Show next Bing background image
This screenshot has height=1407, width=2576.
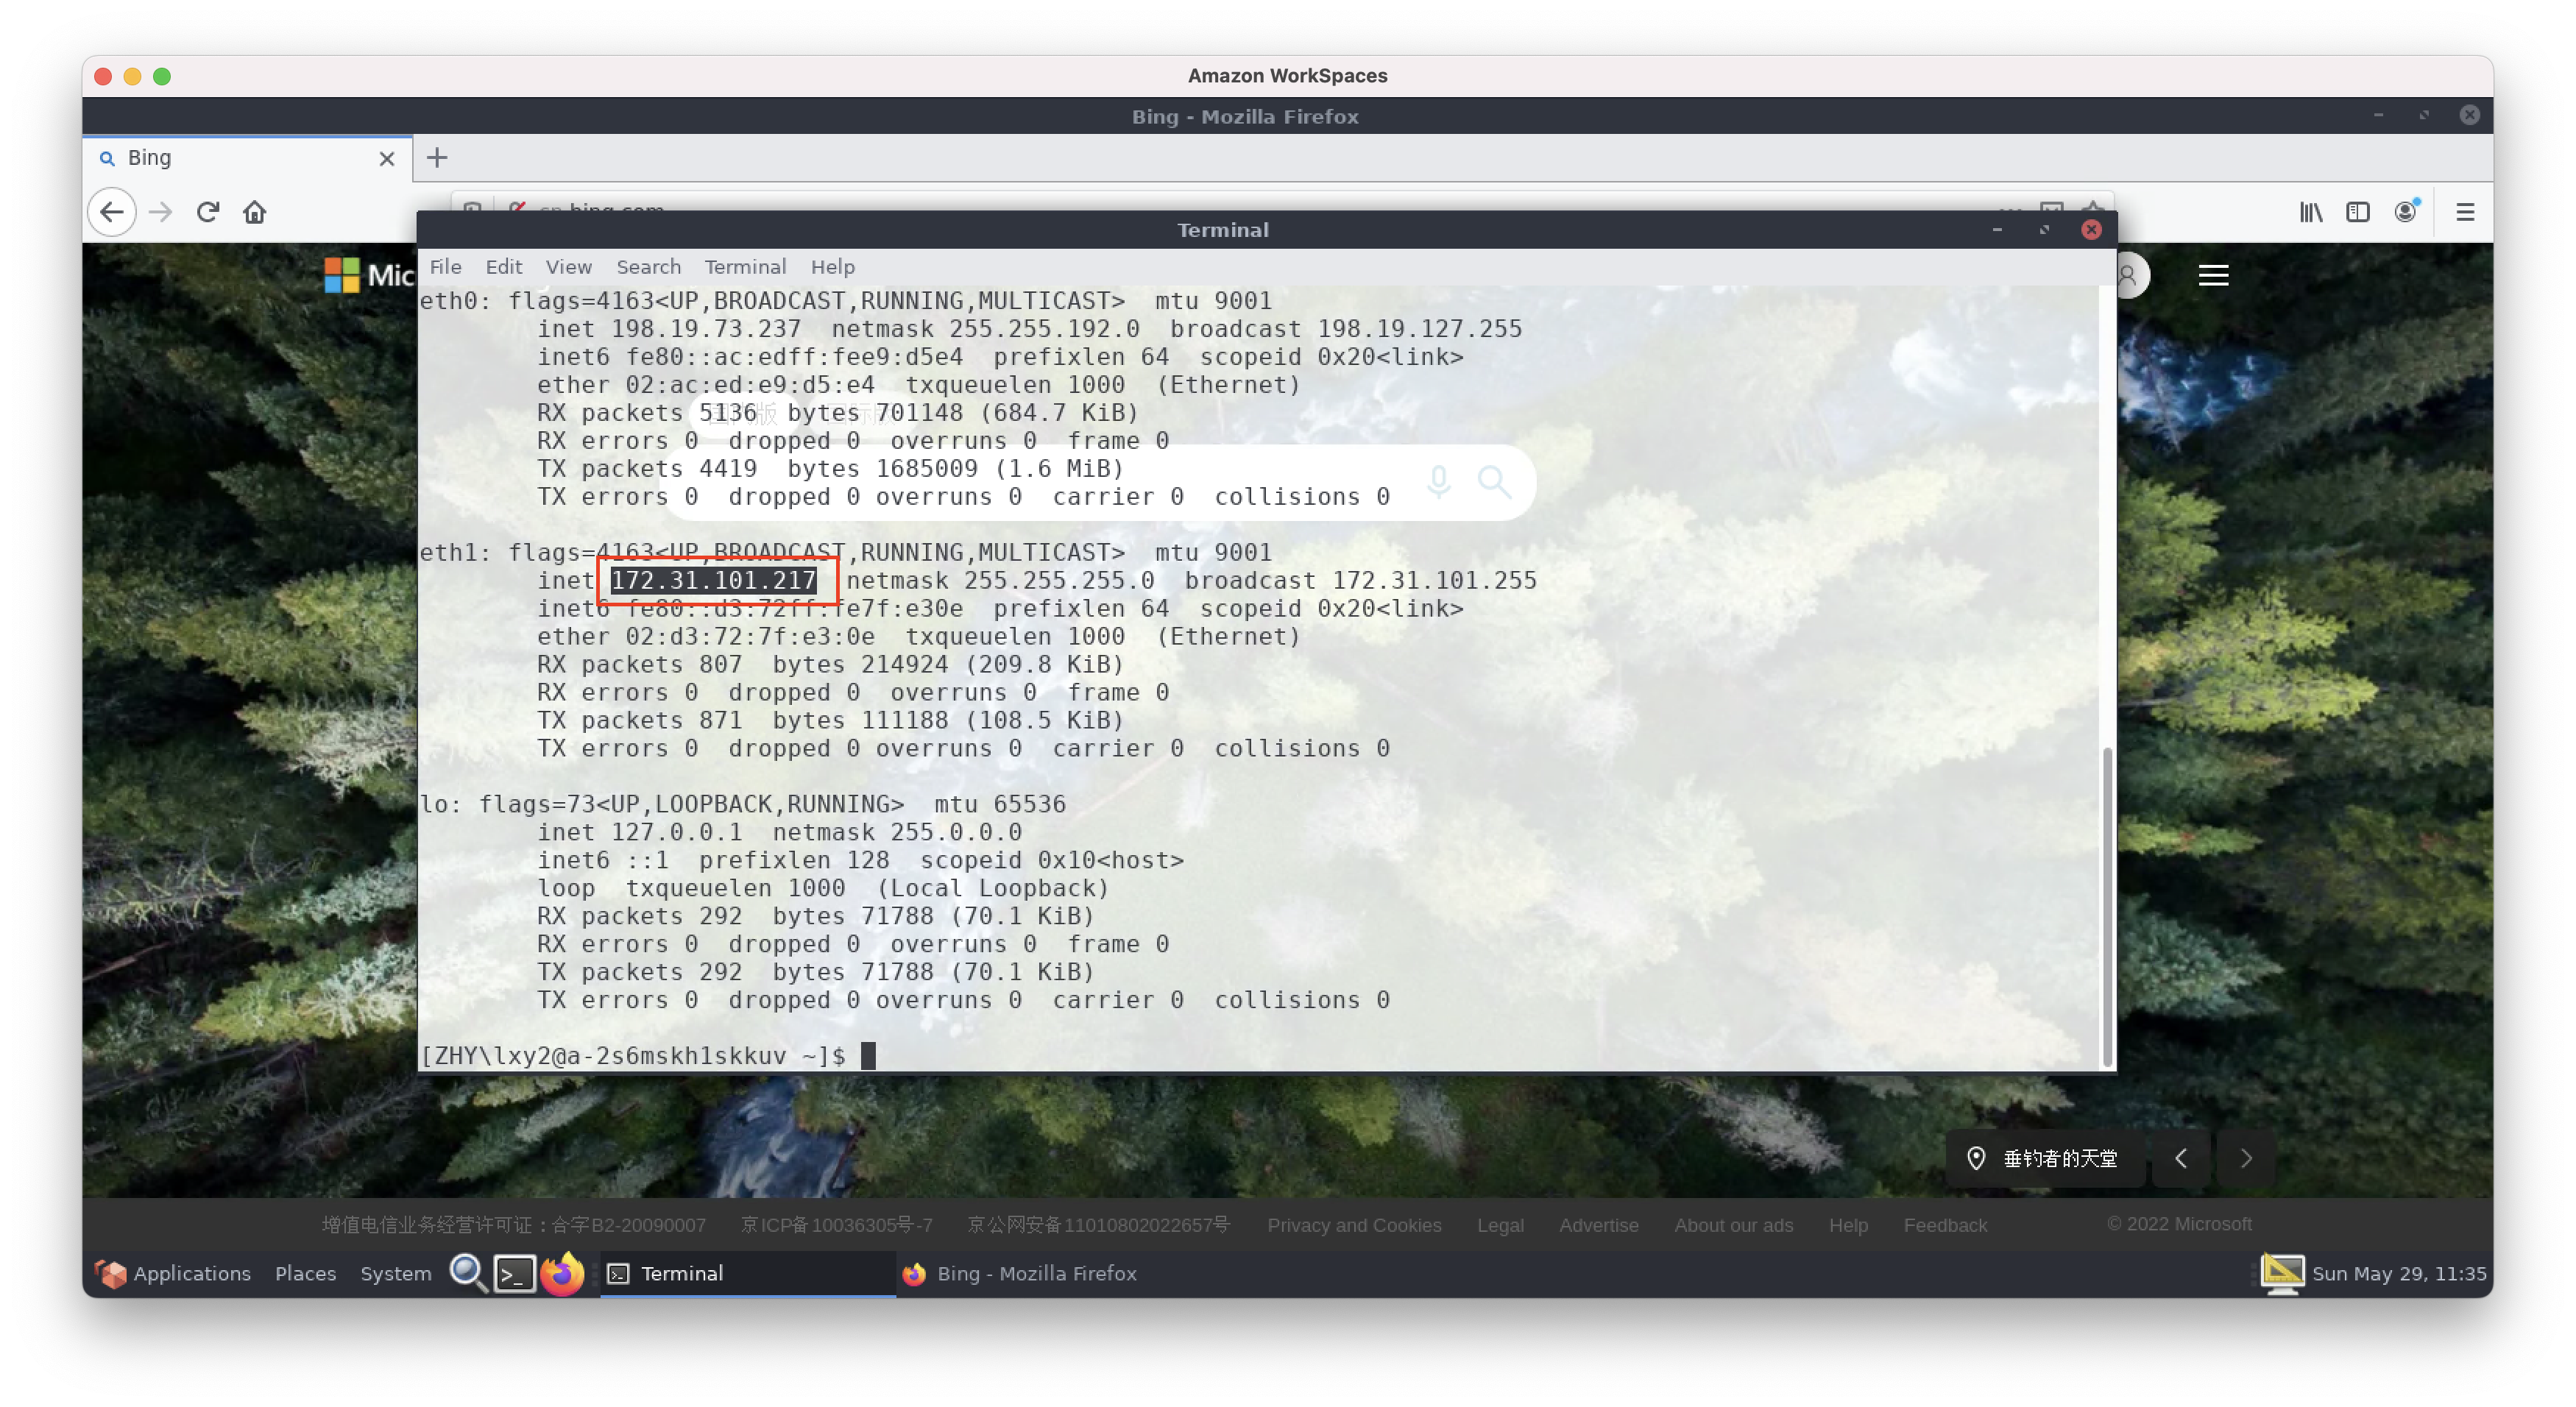(2246, 1158)
